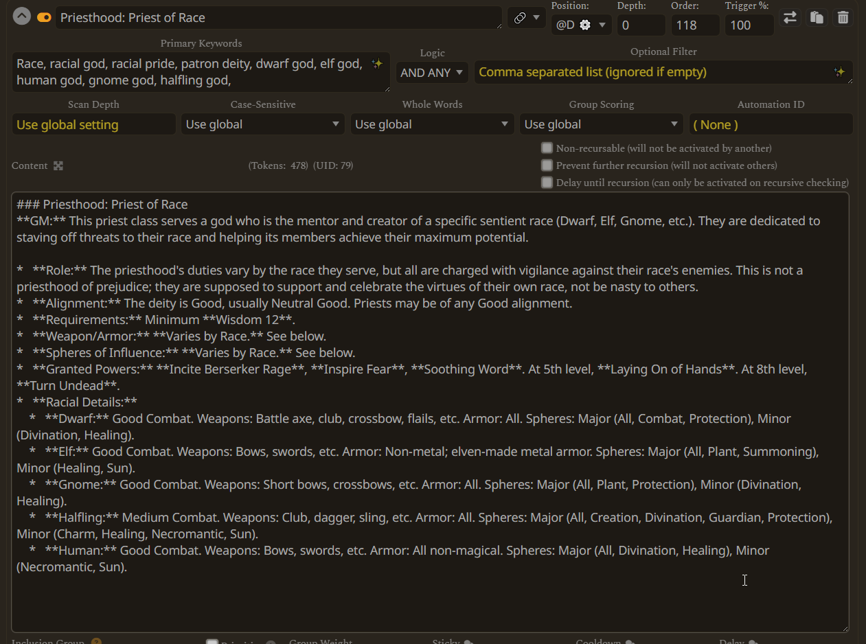This screenshot has width=866, height=644.
Task: Click the expand editor icon next to Content
Action: [58, 165]
